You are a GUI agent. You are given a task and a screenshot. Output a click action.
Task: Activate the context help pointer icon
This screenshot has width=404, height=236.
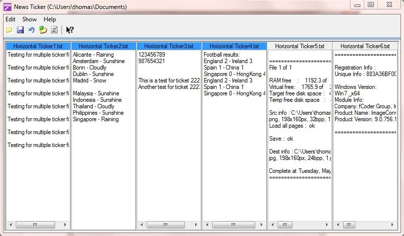tap(70, 30)
